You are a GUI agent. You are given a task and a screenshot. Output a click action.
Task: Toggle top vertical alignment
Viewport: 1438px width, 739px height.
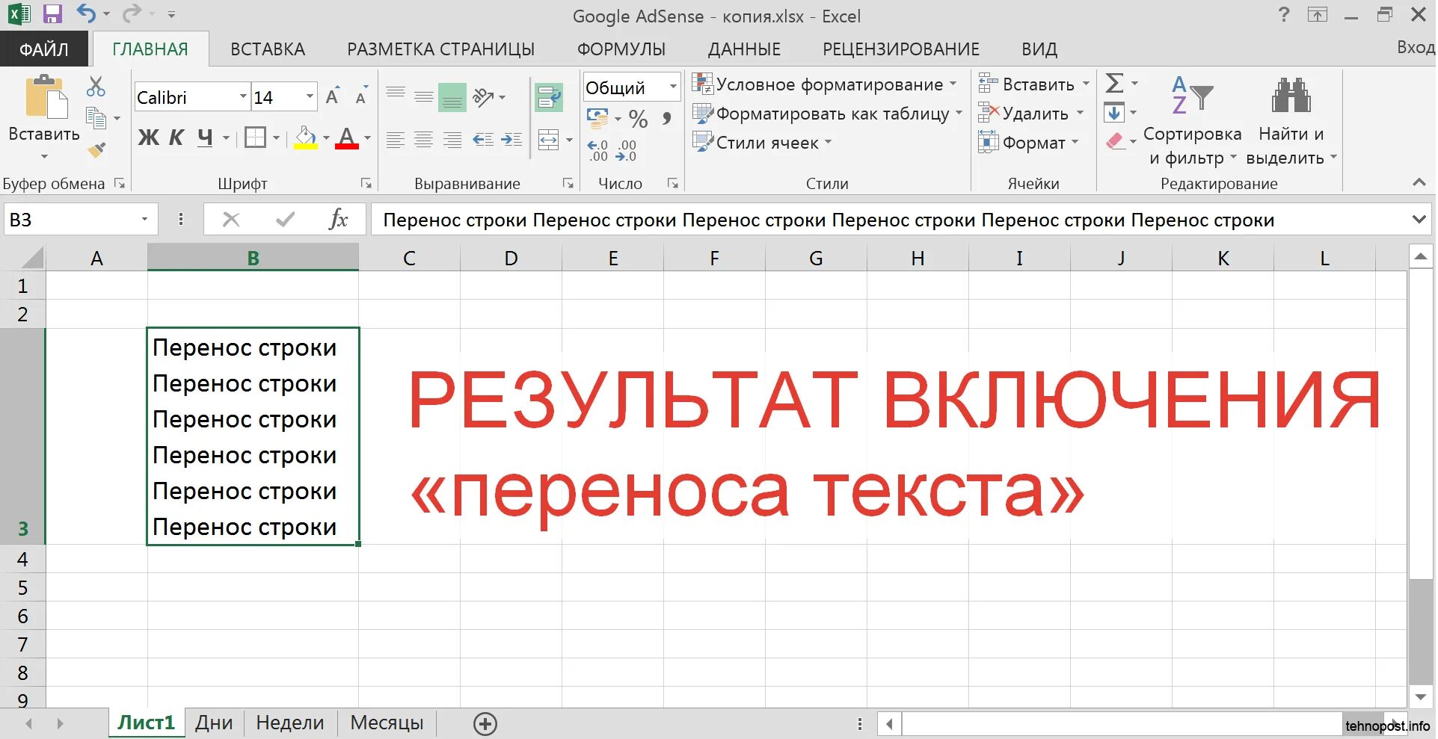396,96
